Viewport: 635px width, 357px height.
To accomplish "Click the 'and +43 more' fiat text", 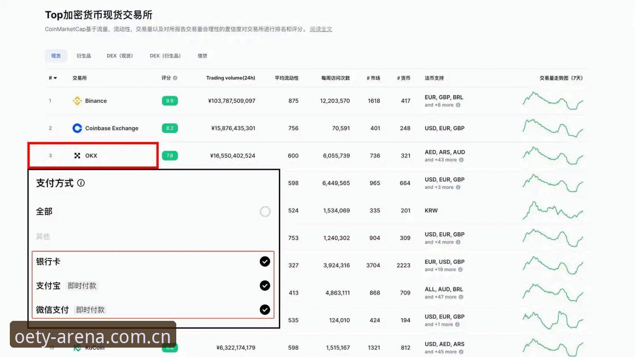I will [x=441, y=160].
